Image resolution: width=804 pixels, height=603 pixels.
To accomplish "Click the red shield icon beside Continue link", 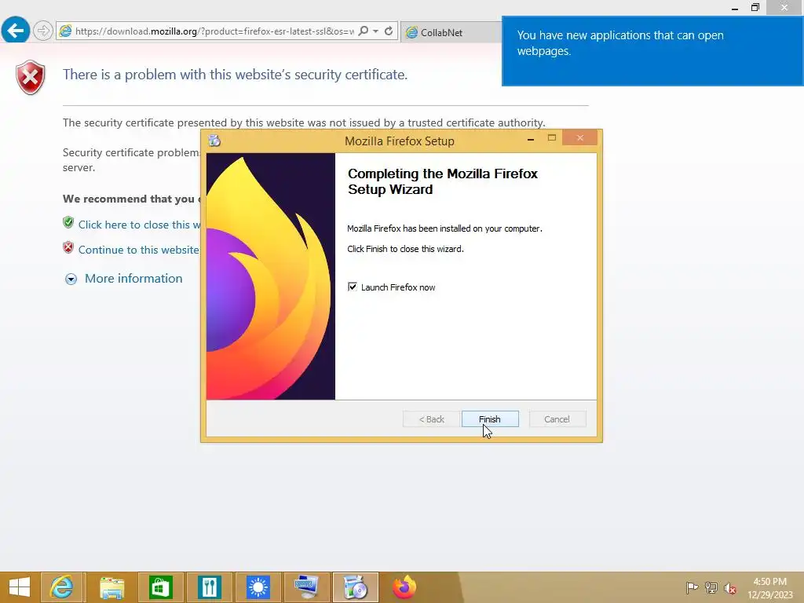I will coord(68,247).
